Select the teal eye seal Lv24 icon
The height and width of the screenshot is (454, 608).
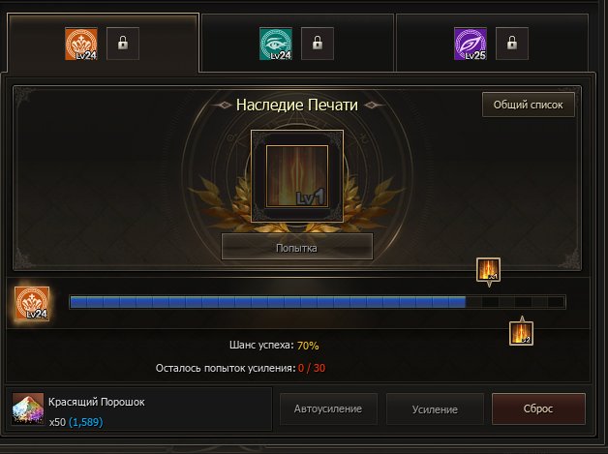pos(276,44)
